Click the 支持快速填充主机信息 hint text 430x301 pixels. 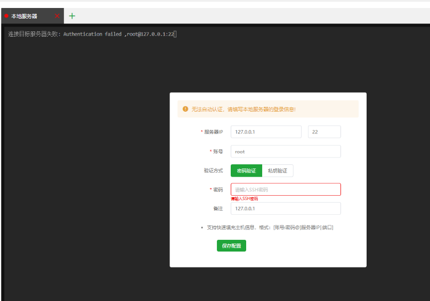[x=270, y=228]
